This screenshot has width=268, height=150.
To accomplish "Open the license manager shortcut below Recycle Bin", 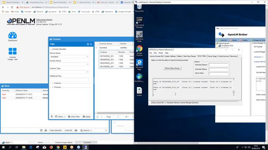I will pos(139,22).
